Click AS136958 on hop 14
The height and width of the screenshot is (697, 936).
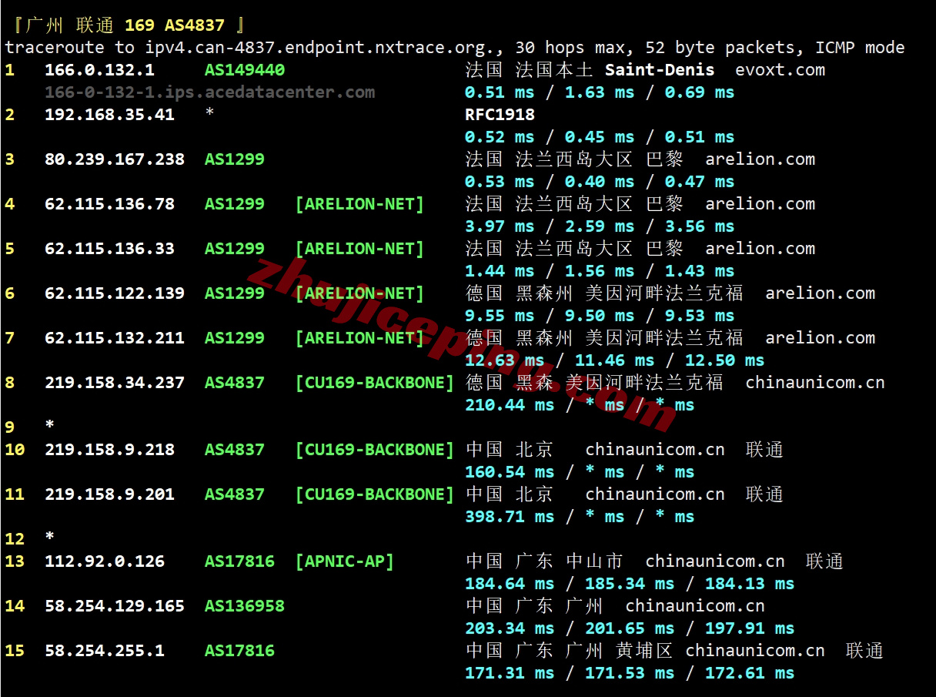tap(245, 606)
